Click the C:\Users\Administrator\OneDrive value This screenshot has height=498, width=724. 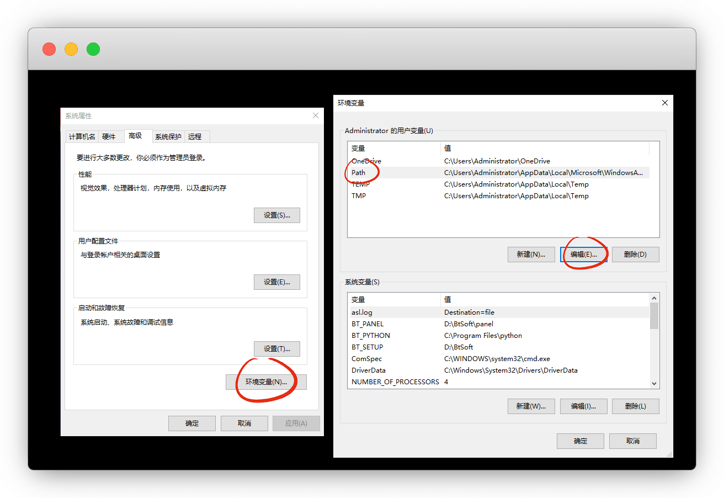(x=497, y=161)
